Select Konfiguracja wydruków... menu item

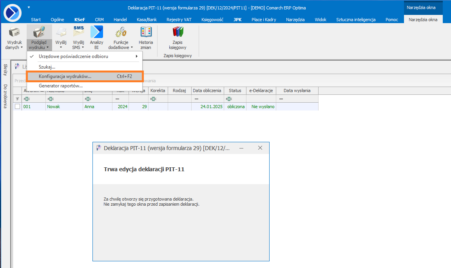[x=85, y=76]
